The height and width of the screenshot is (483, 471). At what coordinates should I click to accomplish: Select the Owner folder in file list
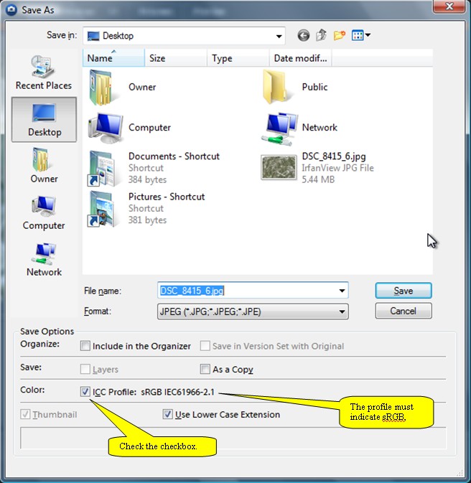(122, 88)
